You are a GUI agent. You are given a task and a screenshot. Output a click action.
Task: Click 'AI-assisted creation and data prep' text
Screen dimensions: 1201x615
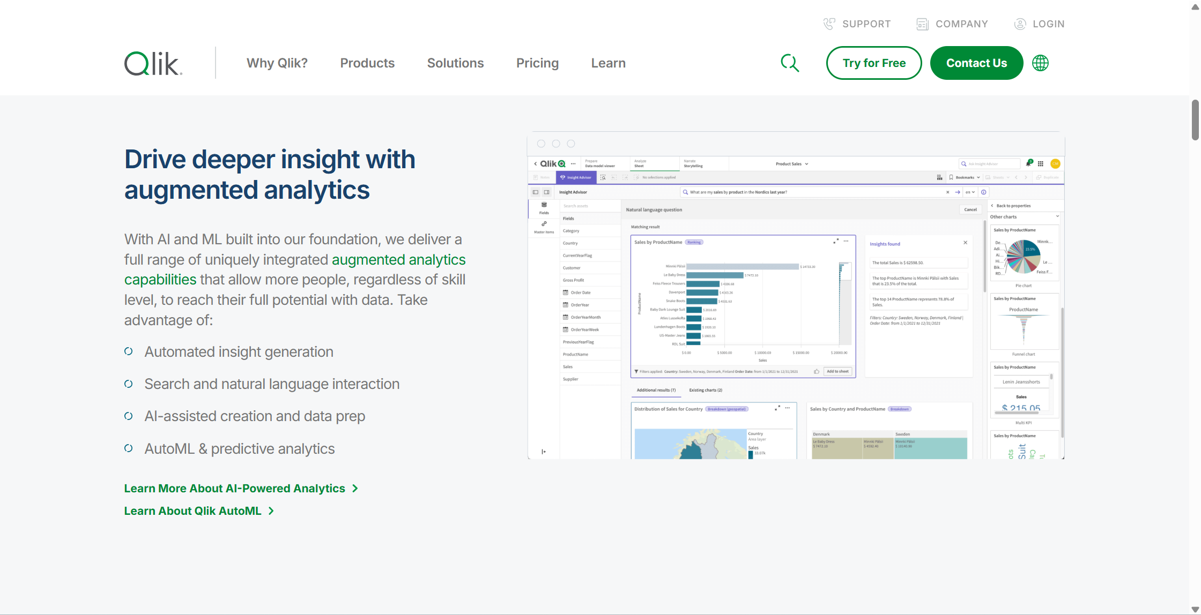tap(255, 416)
